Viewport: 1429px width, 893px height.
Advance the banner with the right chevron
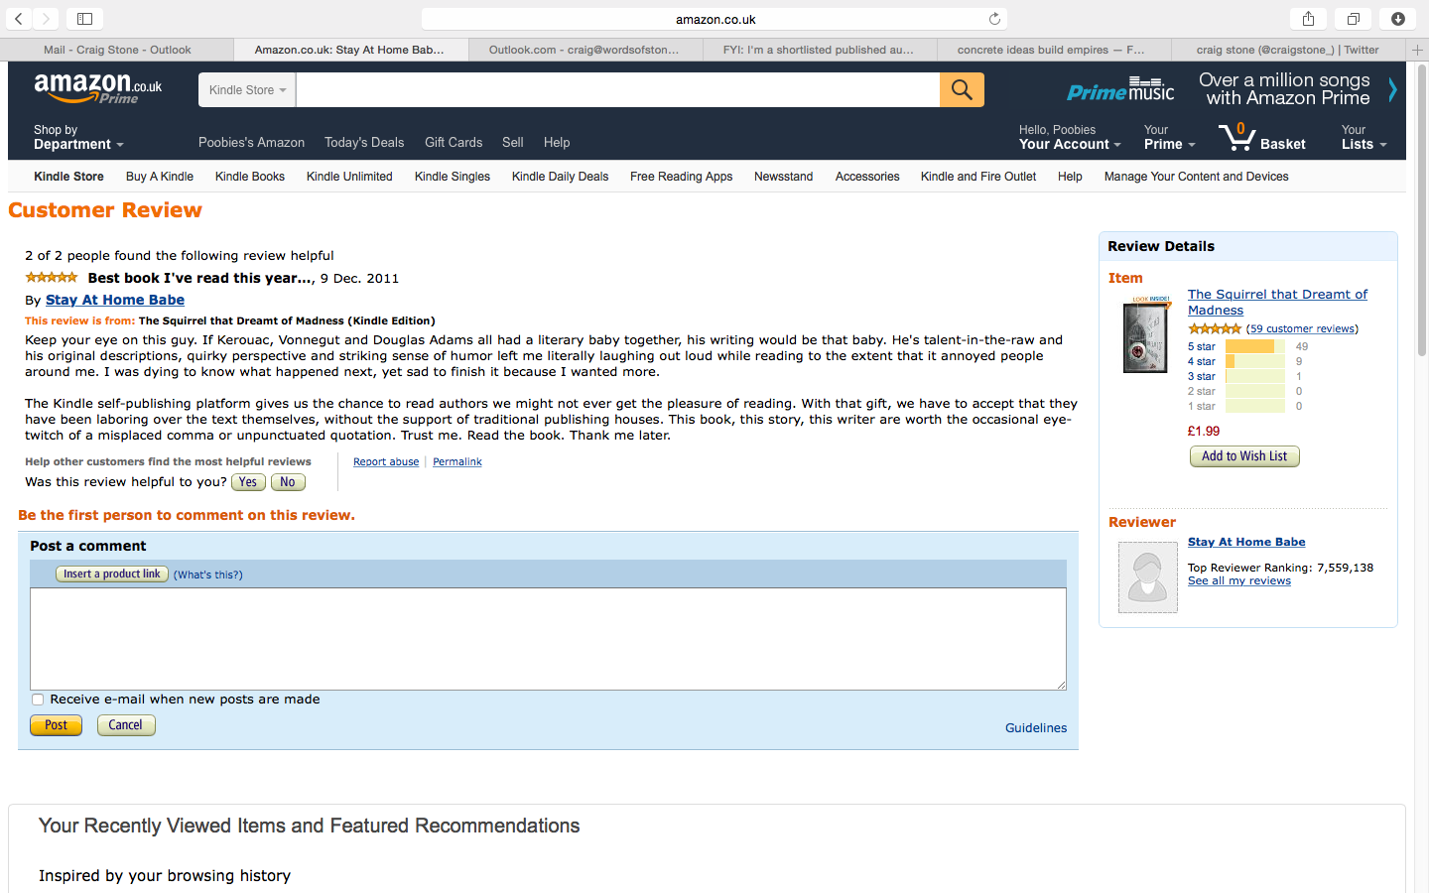pyautogui.click(x=1392, y=89)
